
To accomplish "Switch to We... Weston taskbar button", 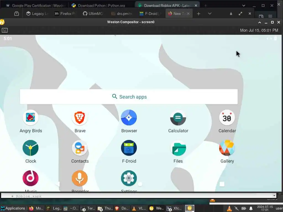I will click(157, 208).
